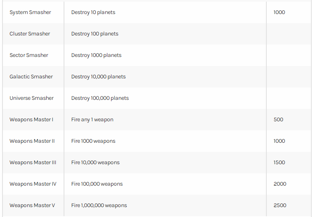Select the 1500 reward value

pyautogui.click(x=279, y=163)
